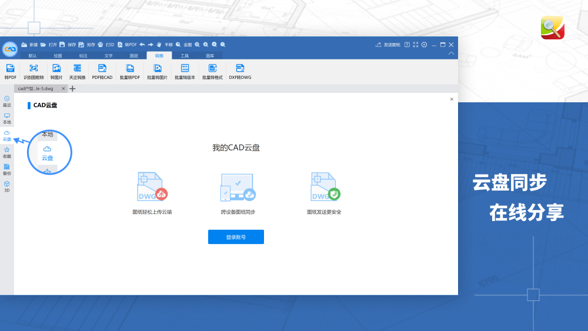
Task: Start the 批量转PDF batch tool
Action: coord(130,72)
